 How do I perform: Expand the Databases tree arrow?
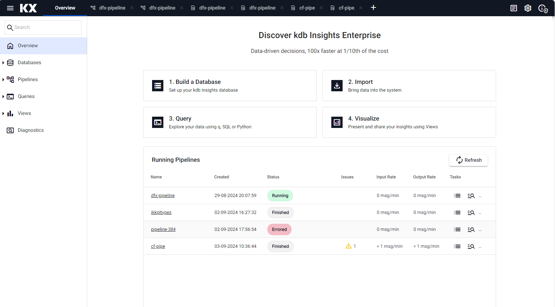click(3, 63)
